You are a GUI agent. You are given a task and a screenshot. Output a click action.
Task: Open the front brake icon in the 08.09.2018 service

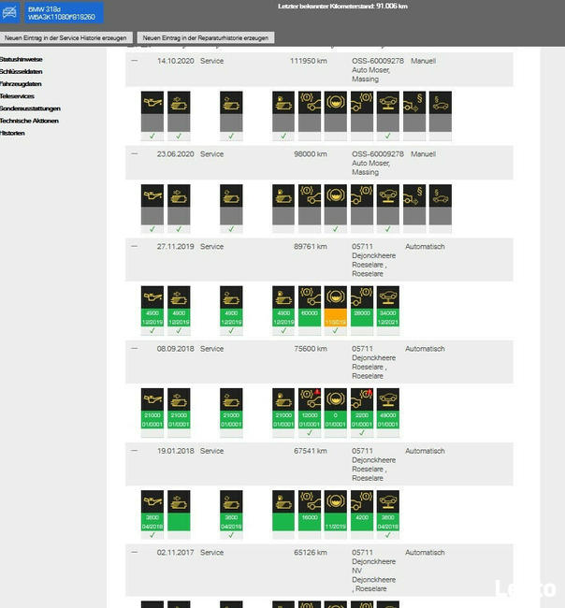click(x=309, y=399)
